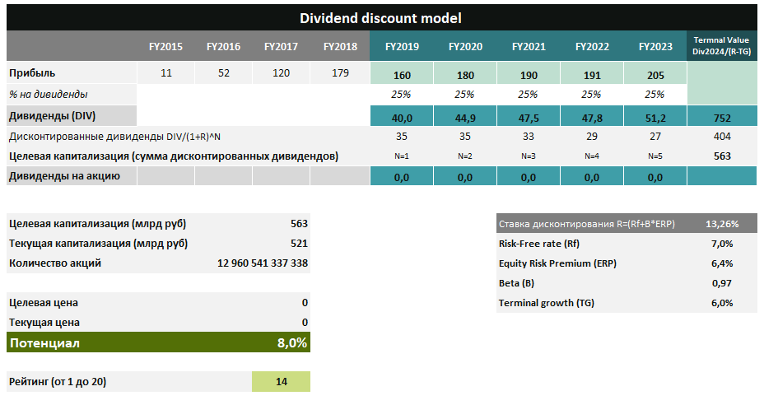Click the FY2021 dividends cell 47,5

coord(529,117)
